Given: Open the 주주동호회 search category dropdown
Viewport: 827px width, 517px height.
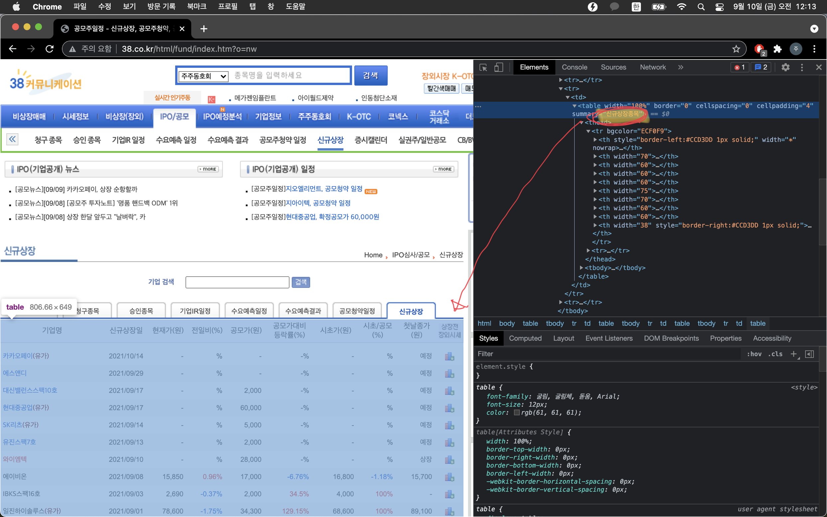Looking at the screenshot, I should (204, 76).
